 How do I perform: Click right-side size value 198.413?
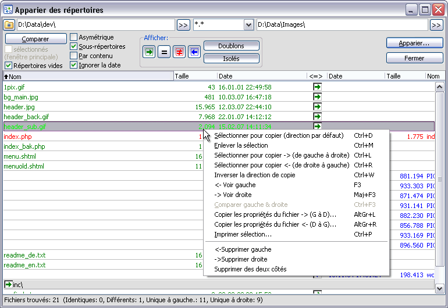[411, 275]
